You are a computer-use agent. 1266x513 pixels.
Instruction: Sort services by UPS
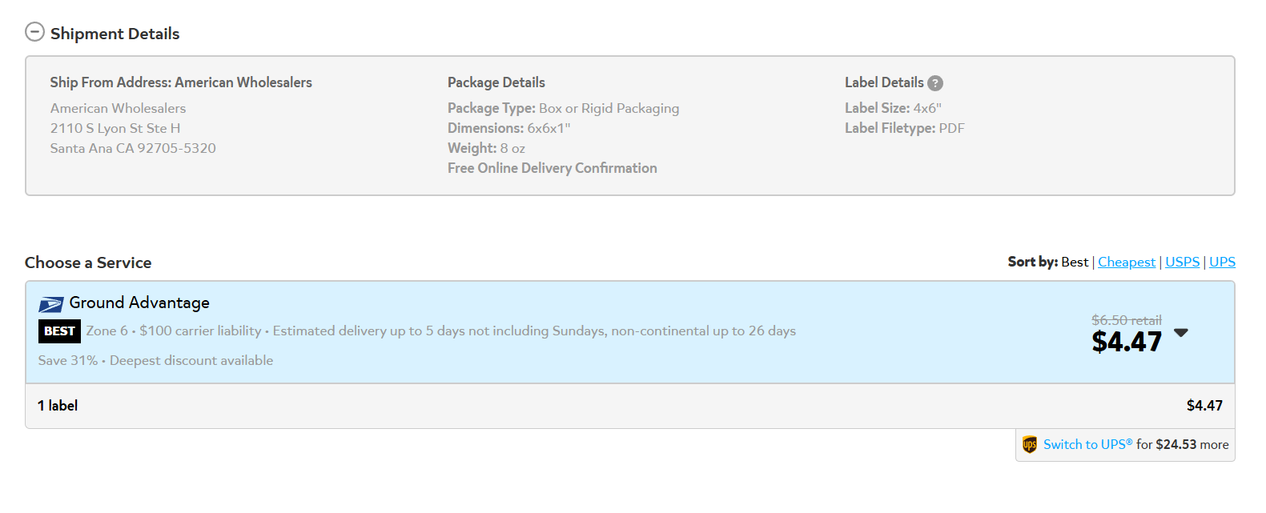click(1222, 263)
